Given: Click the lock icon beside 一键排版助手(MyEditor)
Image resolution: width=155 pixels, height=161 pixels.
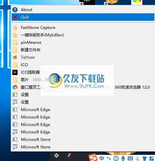Looking at the screenshot, I should pos(15,35).
